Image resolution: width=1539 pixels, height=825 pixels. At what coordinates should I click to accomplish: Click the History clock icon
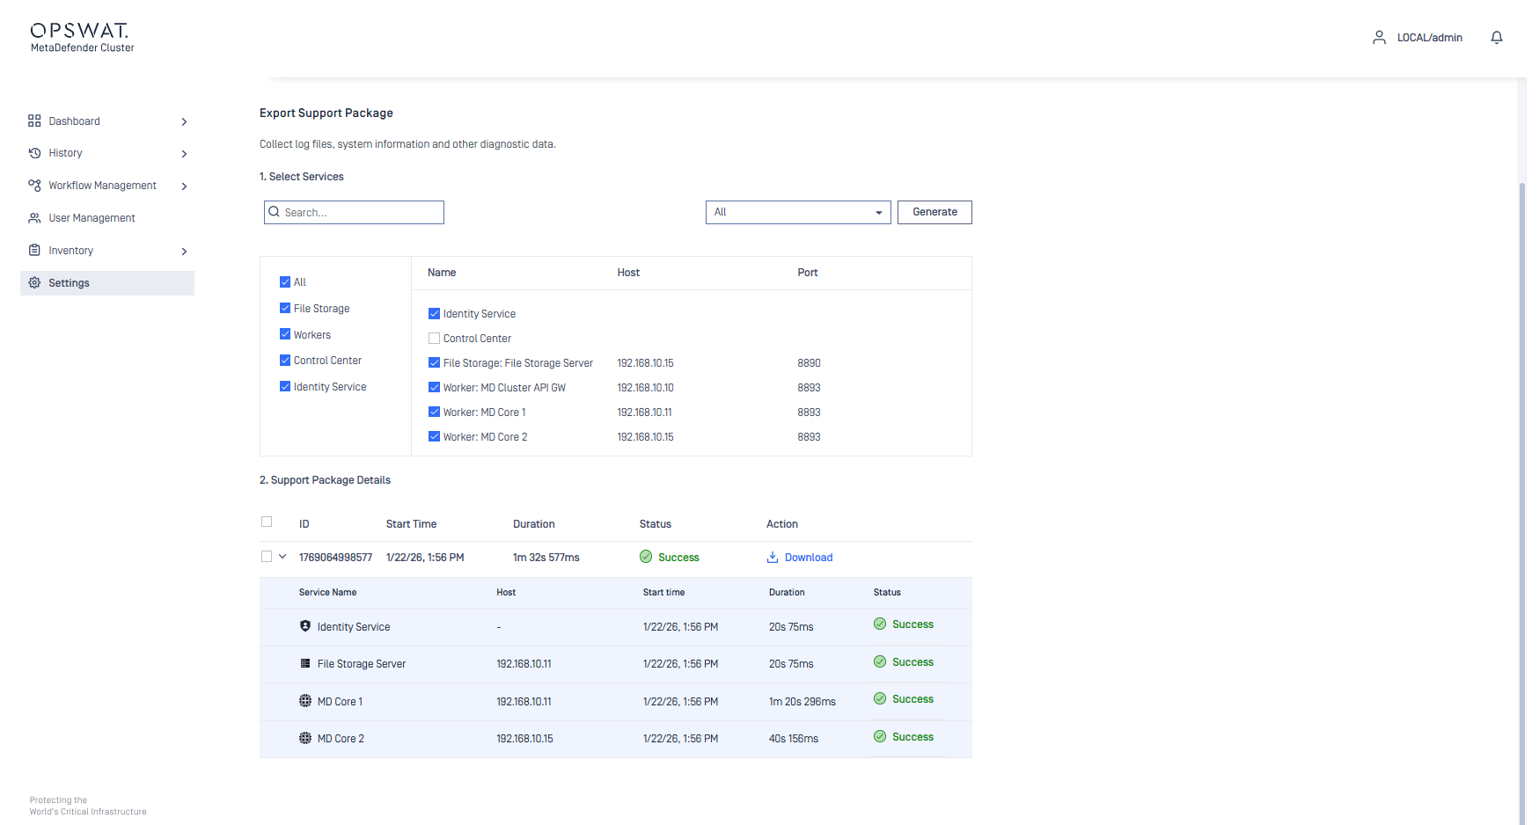click(x=34, y=153)
